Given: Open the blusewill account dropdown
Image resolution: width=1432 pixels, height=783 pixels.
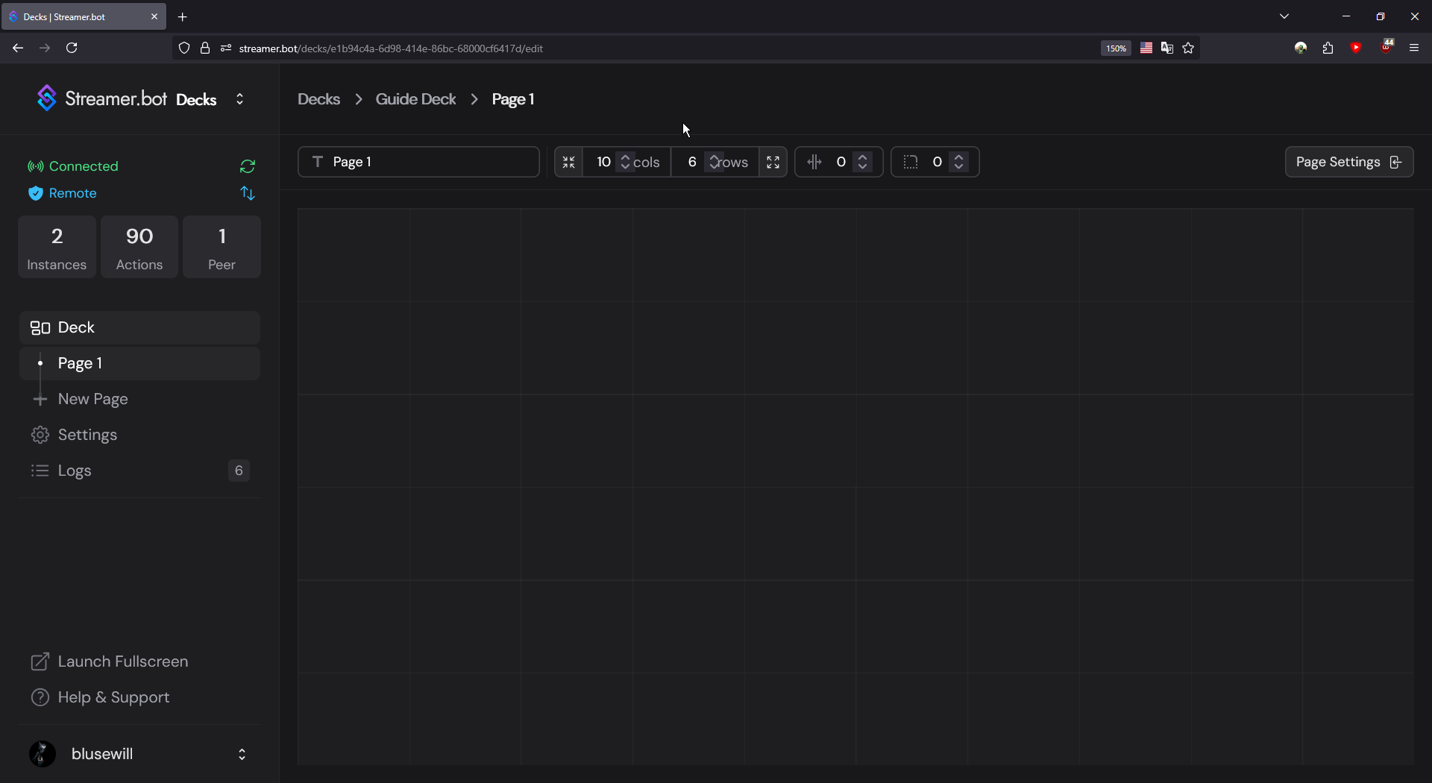Looking at the screenshot, I should (242, 754).
